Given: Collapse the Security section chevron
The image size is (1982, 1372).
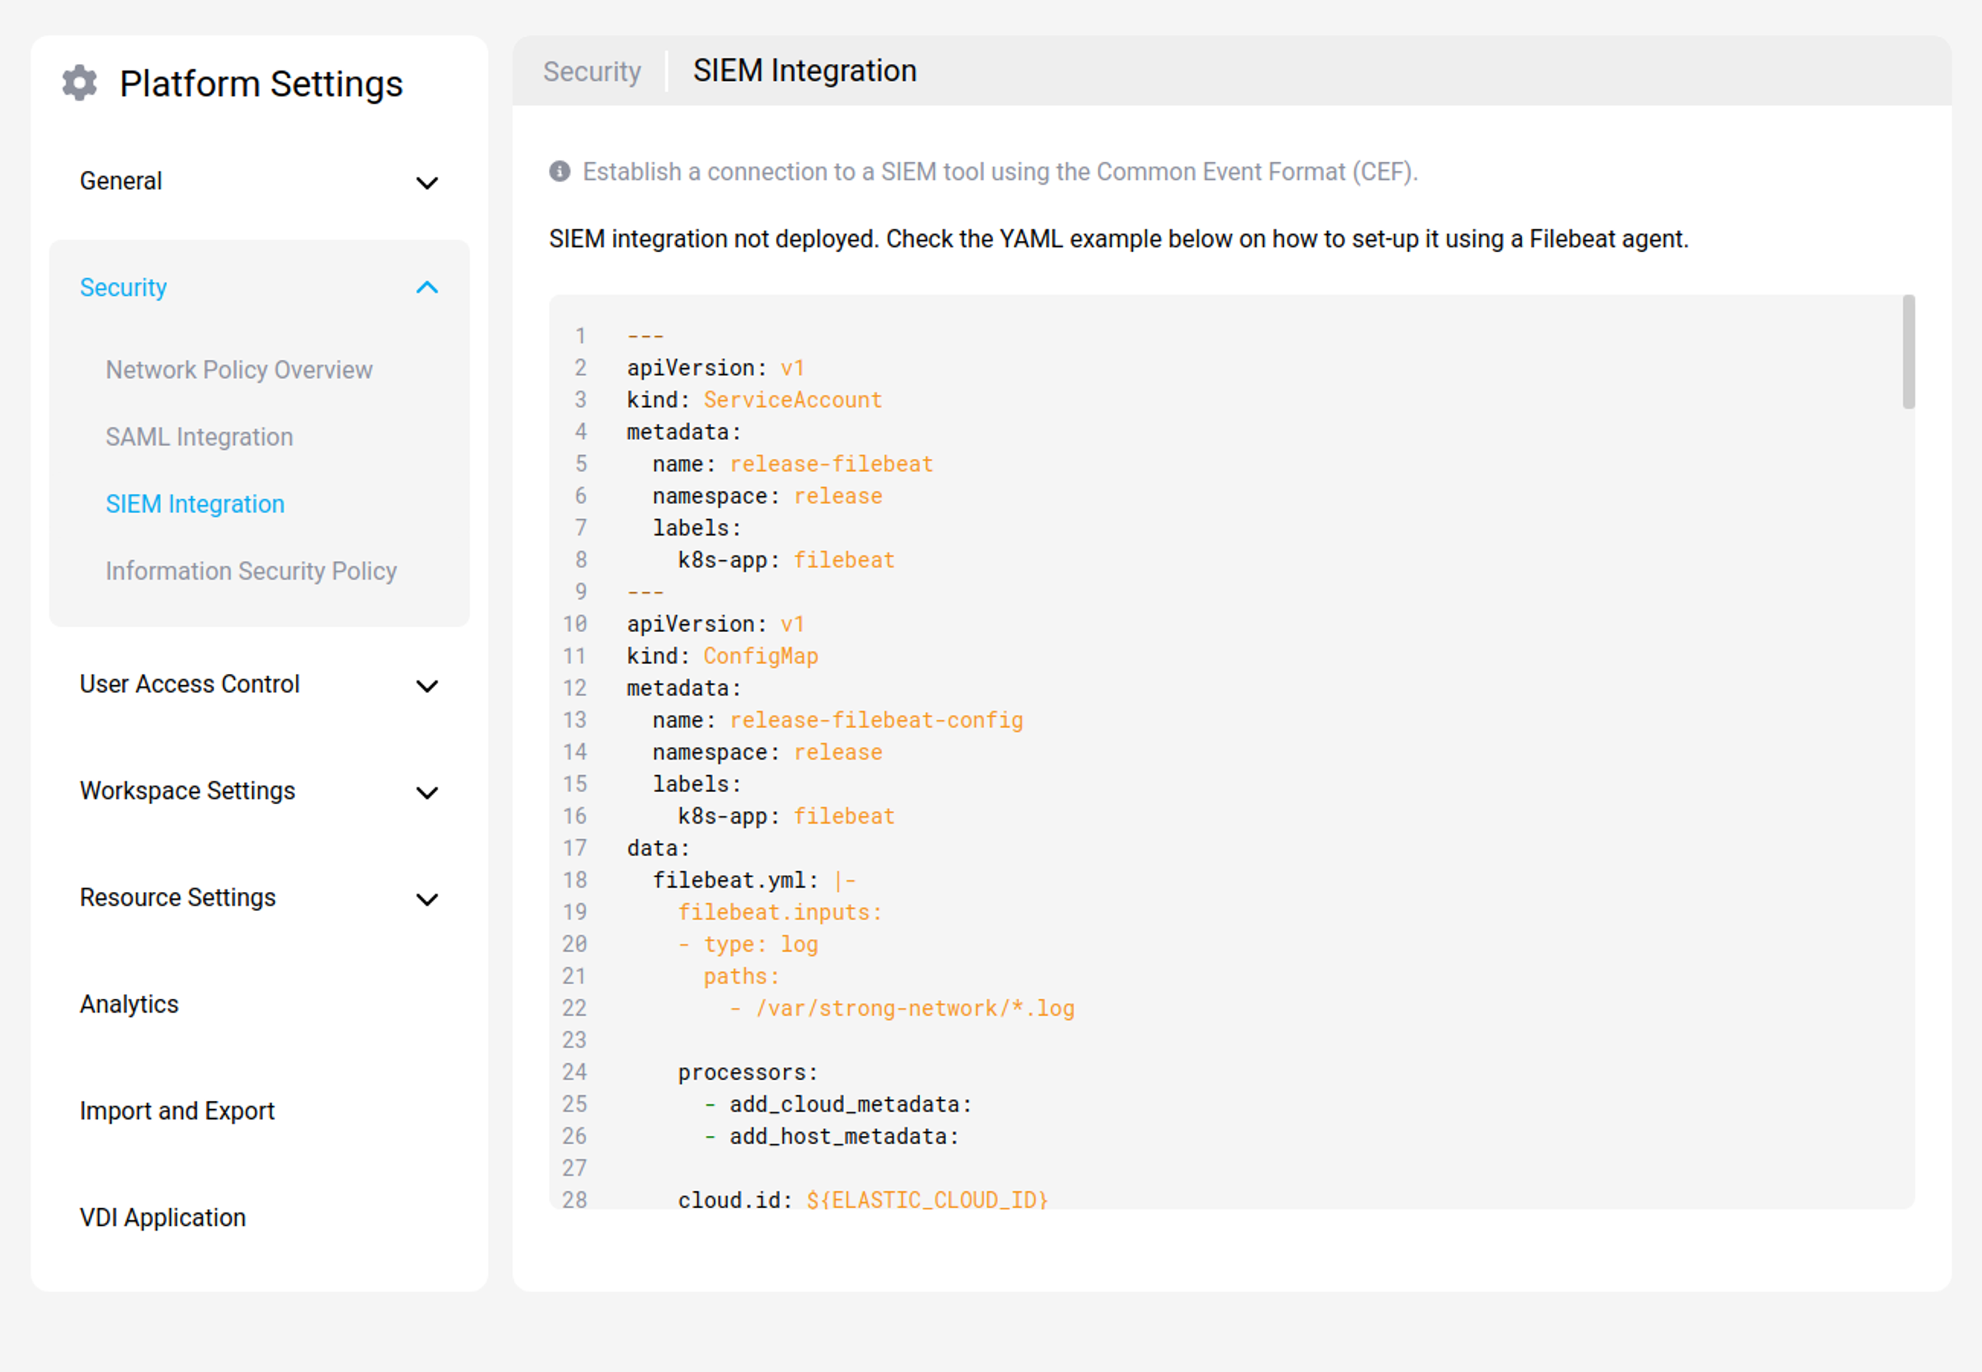Looking at the screenshot, I should (427, 288).
